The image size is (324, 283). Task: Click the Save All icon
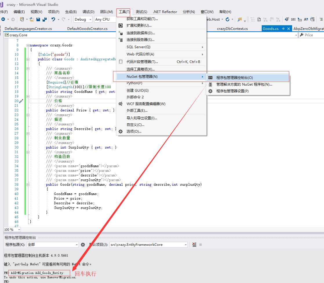(44, 19)
